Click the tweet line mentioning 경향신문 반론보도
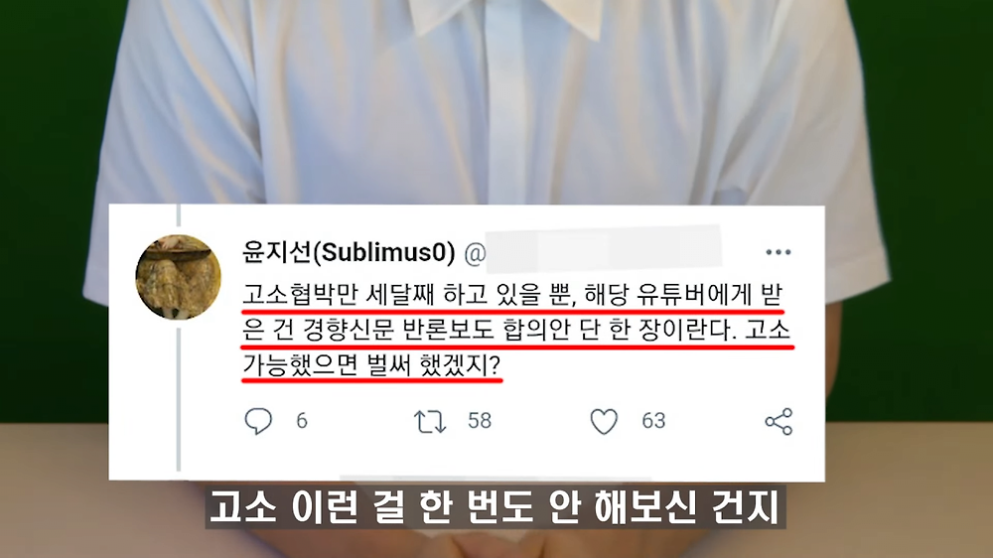 [x=516, y=330]
